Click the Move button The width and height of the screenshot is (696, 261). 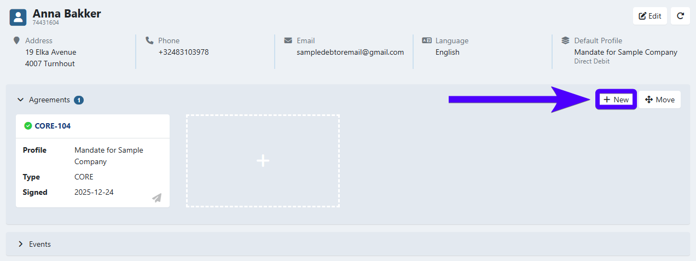(x=659, y=100)
